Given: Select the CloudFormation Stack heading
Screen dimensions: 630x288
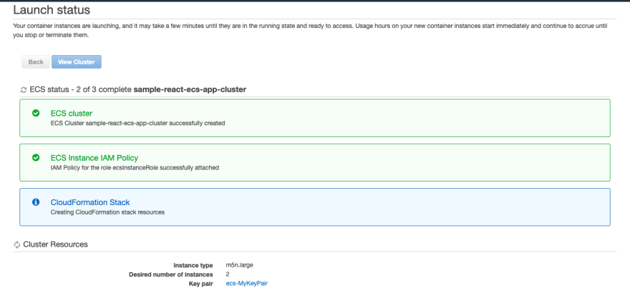Looking at the screenshot, I should click(90, 202).
